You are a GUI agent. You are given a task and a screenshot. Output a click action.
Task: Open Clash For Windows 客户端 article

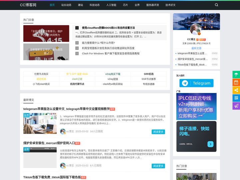111,54
